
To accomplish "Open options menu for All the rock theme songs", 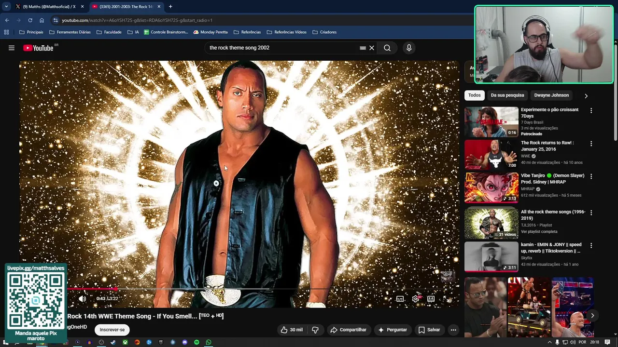I will click(591, 213).
